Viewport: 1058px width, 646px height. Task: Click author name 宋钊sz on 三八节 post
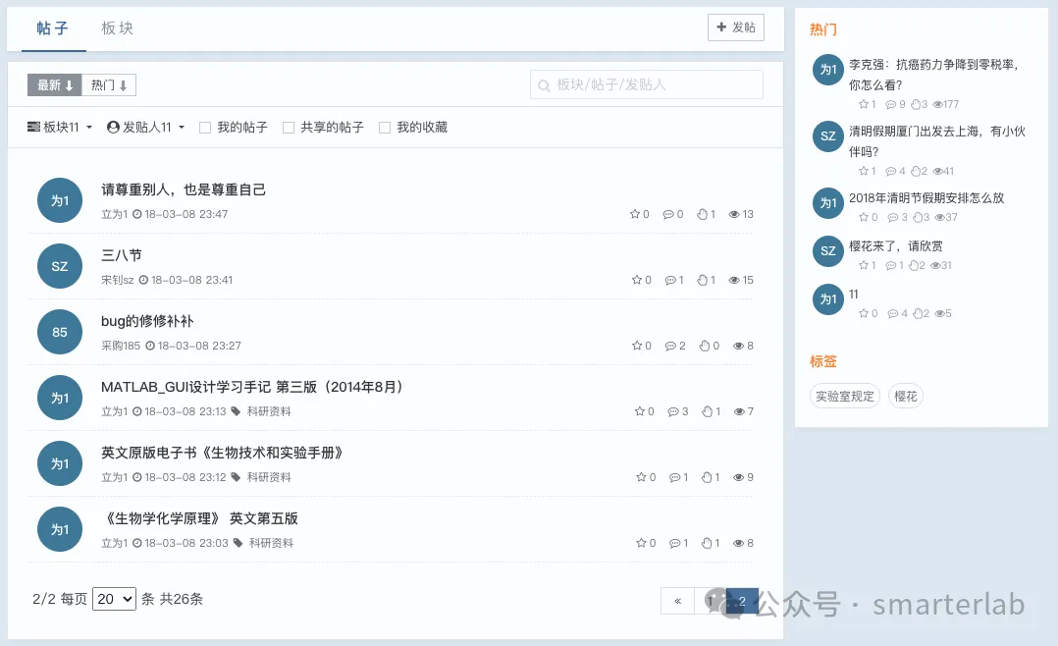click(x=118, y=280)
